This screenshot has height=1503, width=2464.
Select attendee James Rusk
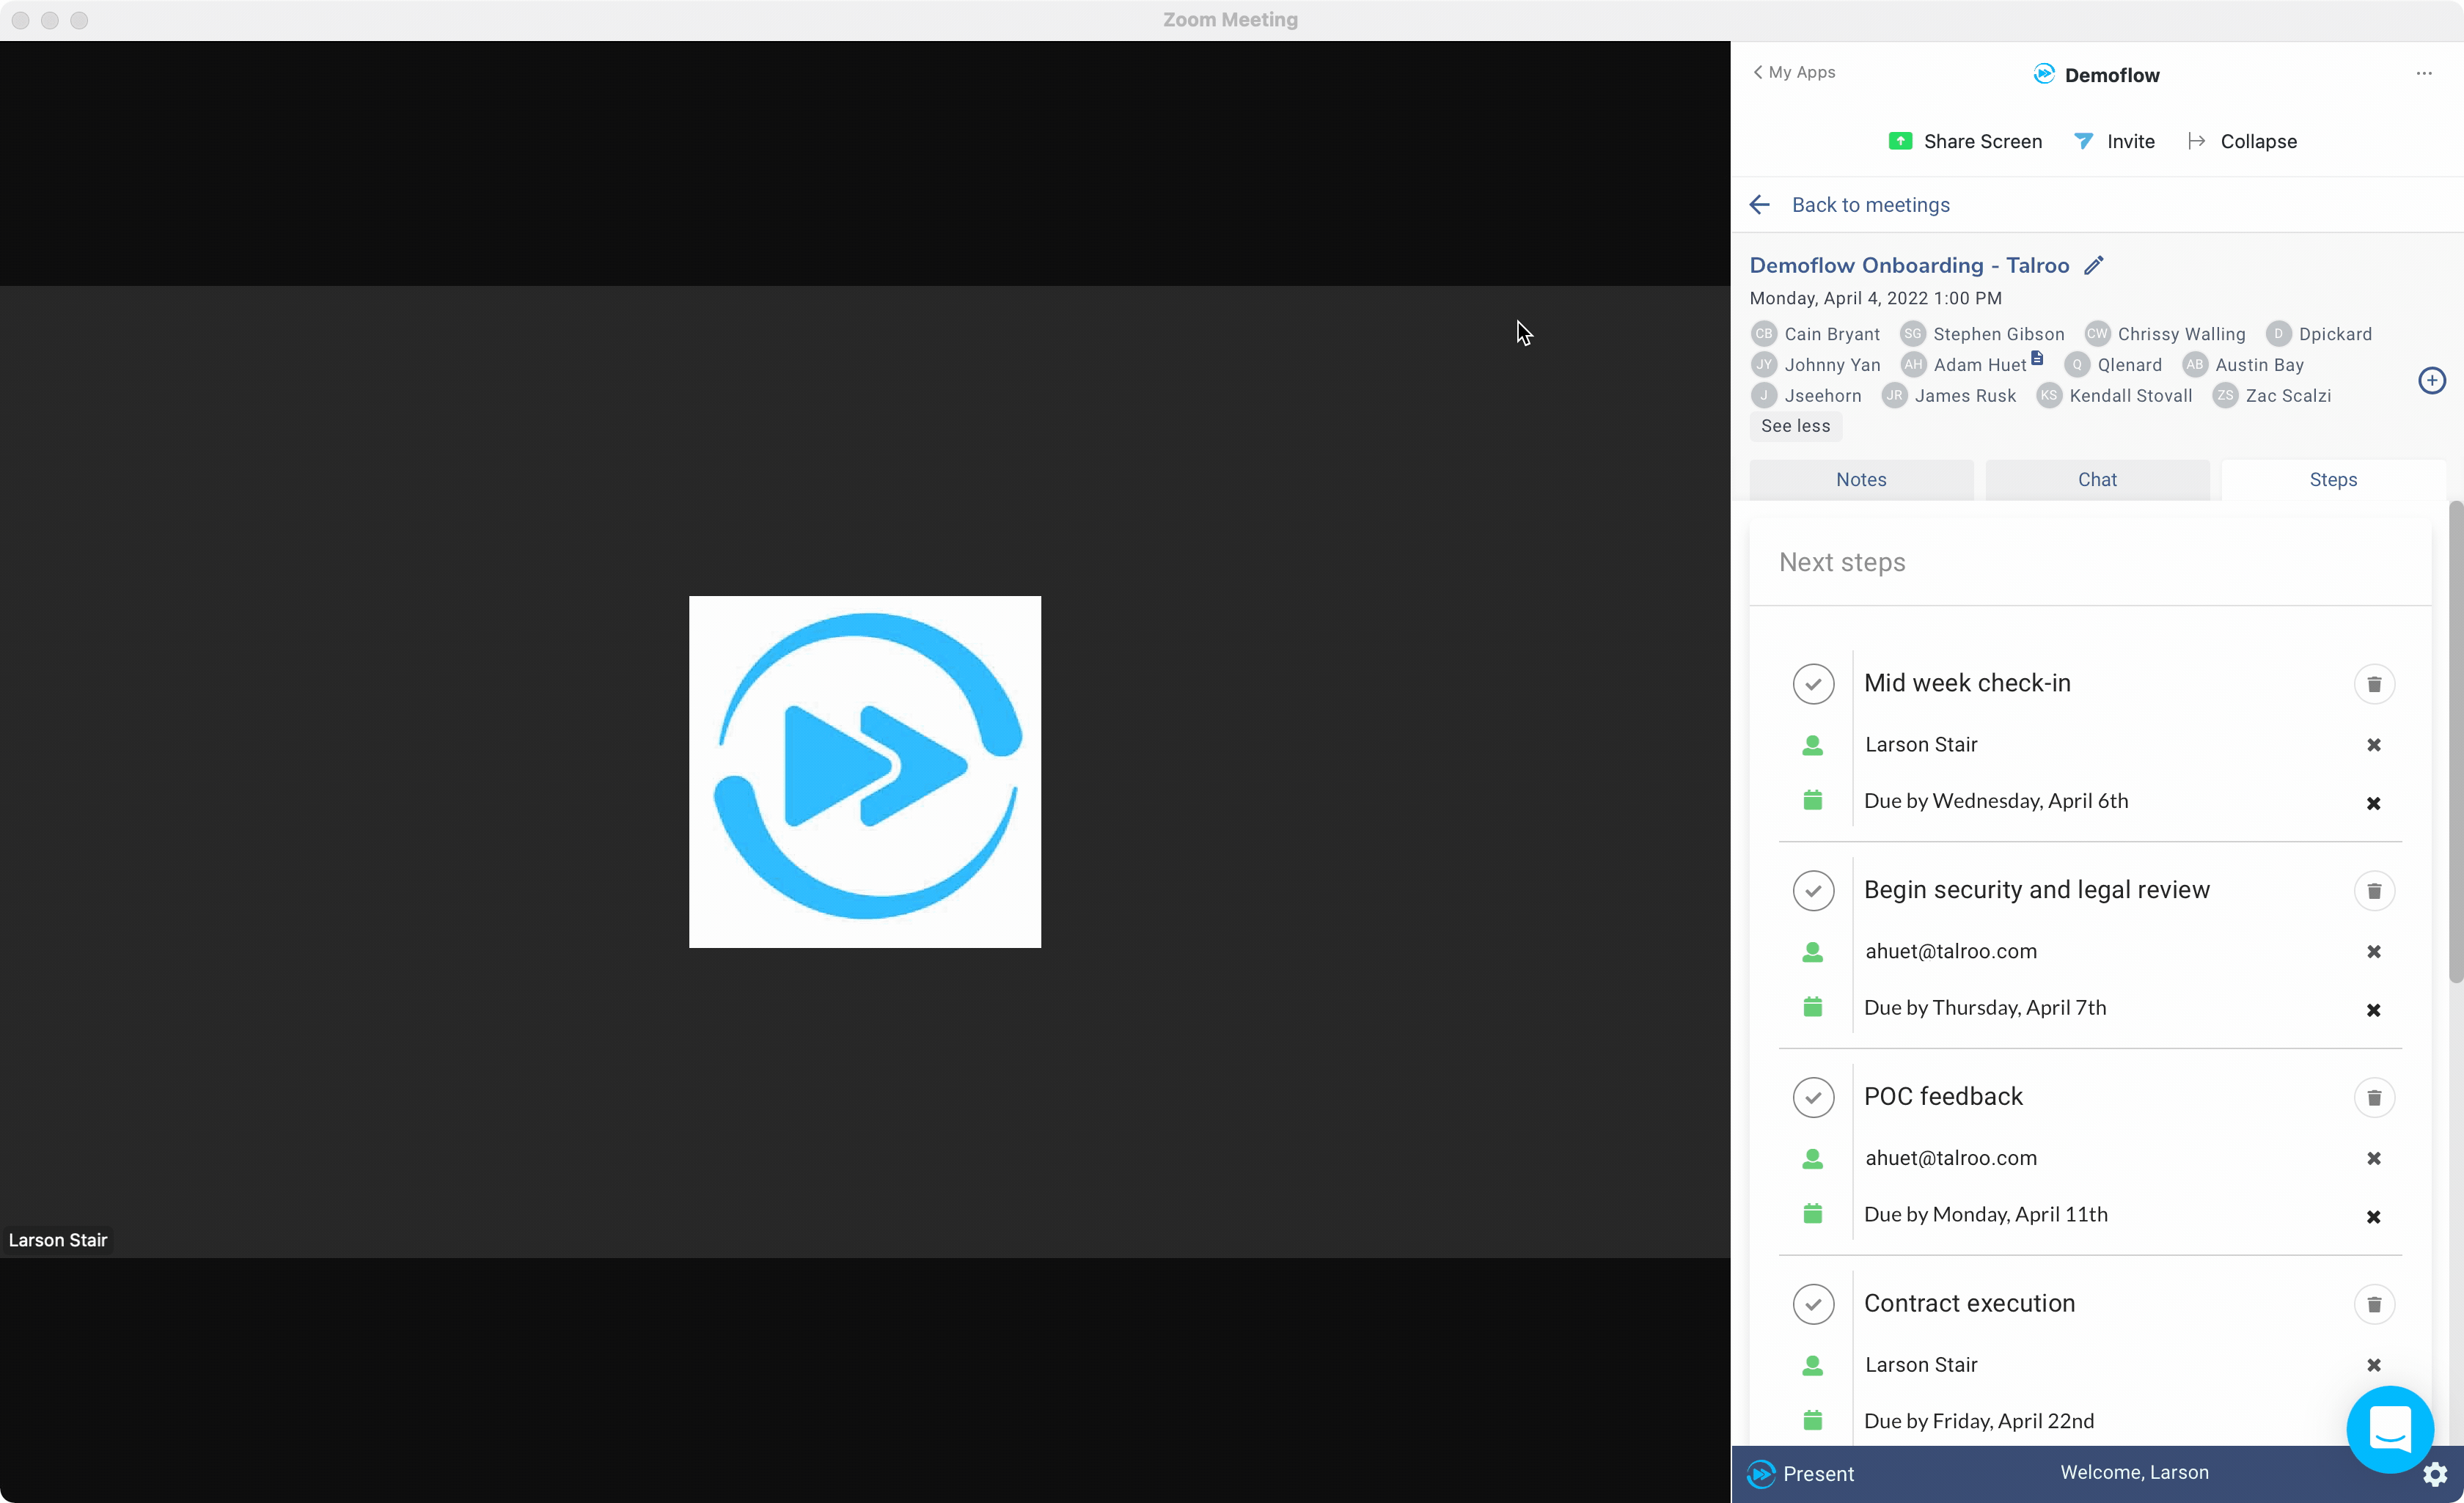[1949, 395]
